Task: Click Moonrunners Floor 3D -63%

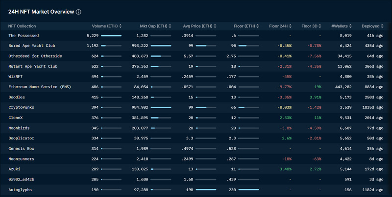Action: pyautogui.click(x=317, y=159)
